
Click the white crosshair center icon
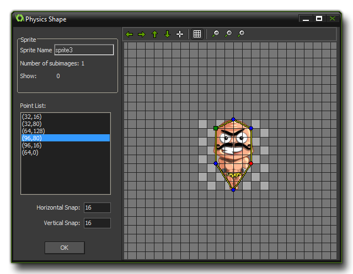point(180,34)
